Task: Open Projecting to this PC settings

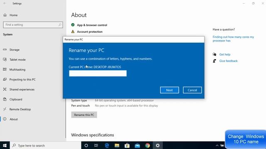Action: (22, 79)
